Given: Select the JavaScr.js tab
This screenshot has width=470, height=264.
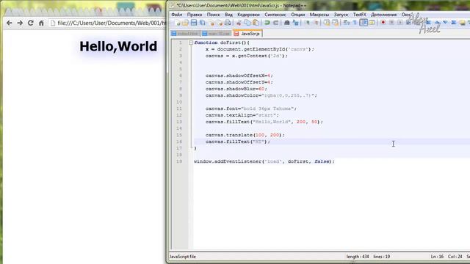Looking at the screenshot, I should 247,34.
